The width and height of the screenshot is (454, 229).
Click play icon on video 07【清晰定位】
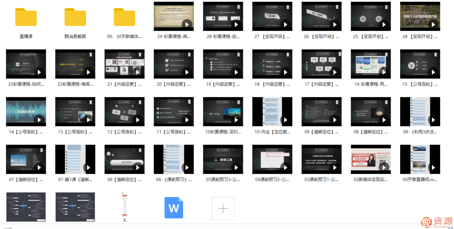click(x=39, y=168)
